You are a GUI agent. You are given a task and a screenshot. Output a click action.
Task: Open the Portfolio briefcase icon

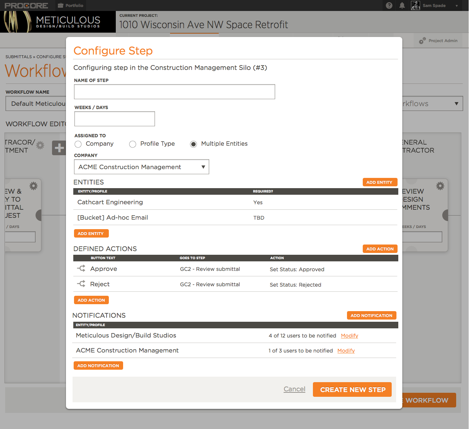[61, 5]
